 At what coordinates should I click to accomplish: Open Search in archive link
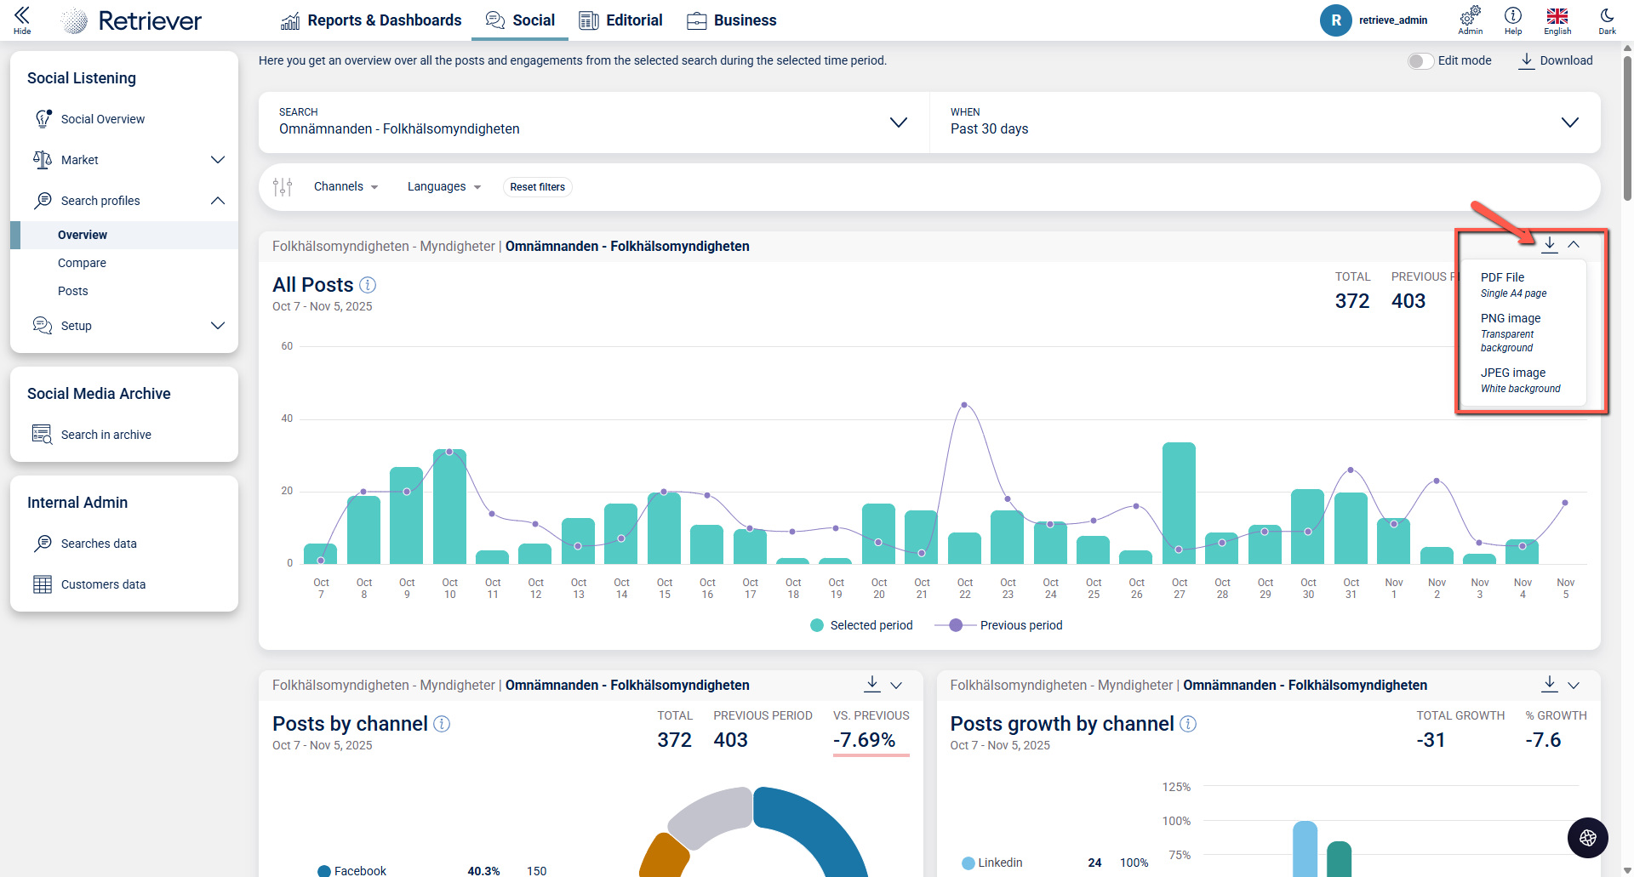[x=106, y=435]
